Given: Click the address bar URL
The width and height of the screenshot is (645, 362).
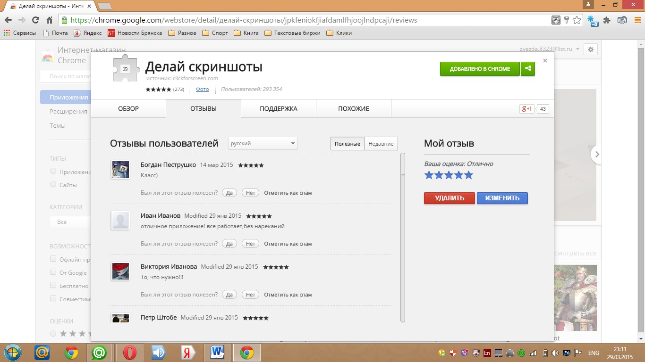Looking at the screenshot, I should coord(244,20).
